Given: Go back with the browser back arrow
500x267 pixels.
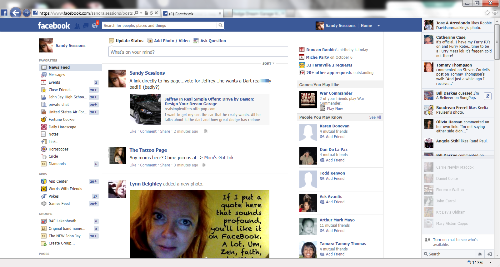Looking at the screenshot, I should (x=16, y=13).
